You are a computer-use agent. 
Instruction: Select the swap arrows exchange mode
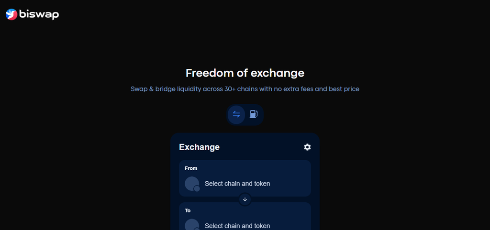tap(236, 115)
